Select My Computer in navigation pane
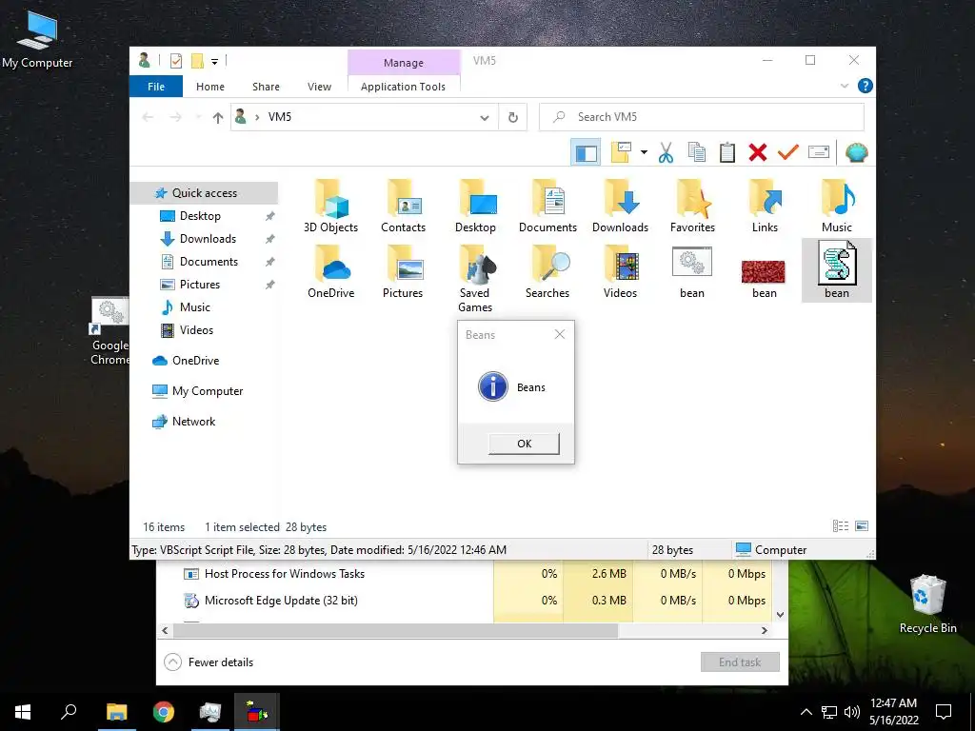The height and width of the screenshot is (731, 975). click(208, 391)
